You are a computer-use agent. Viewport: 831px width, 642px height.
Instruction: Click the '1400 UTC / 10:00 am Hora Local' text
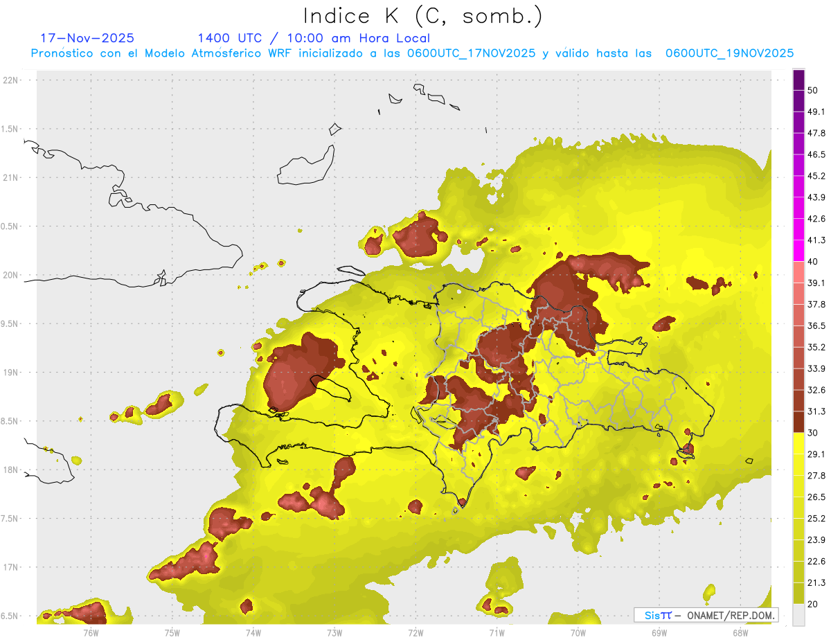coord(314,38)
